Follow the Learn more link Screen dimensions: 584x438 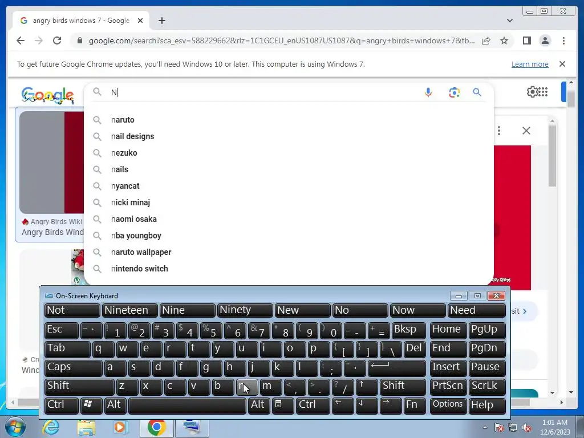click(530, 64)
